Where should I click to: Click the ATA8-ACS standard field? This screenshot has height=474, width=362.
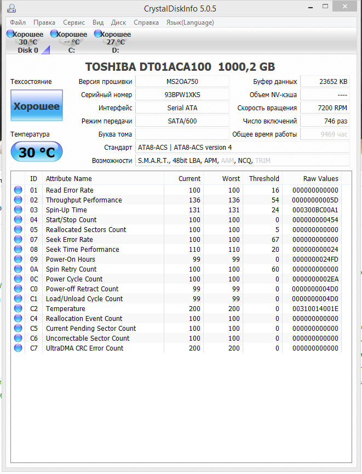click(x=243, y=147)
